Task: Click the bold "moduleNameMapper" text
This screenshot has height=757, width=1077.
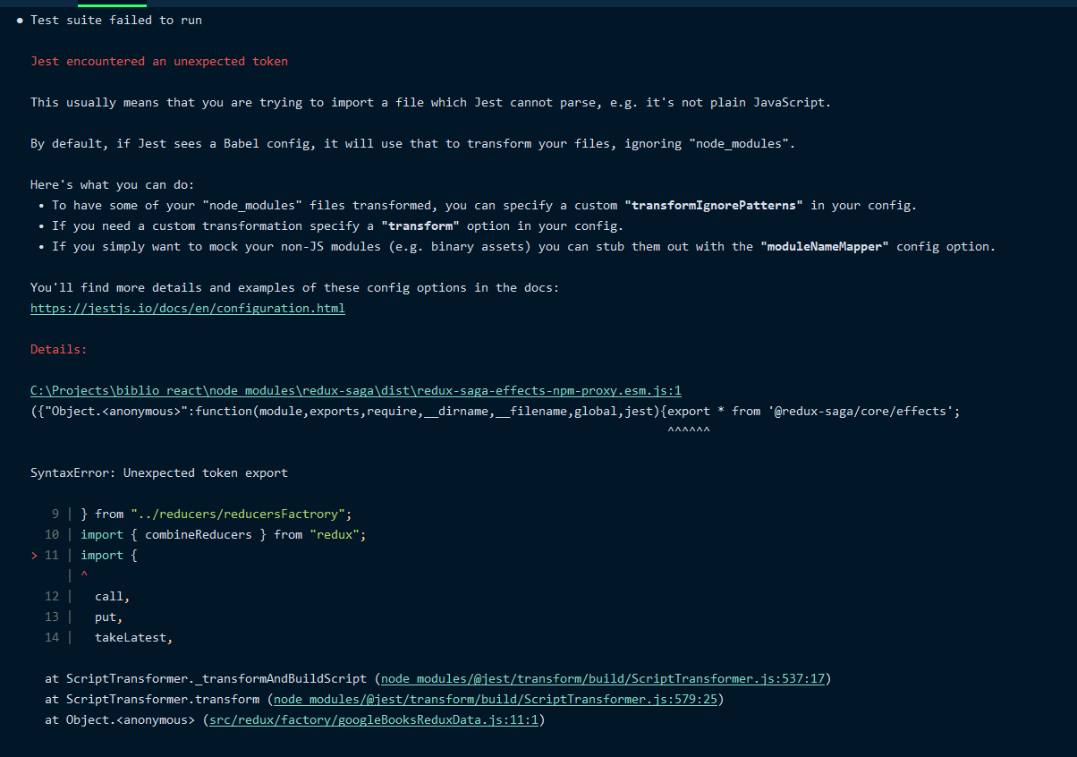Action: pos(825,246)
